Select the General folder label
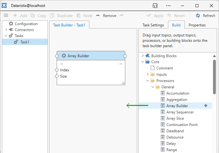 click(x=168, y=87)
